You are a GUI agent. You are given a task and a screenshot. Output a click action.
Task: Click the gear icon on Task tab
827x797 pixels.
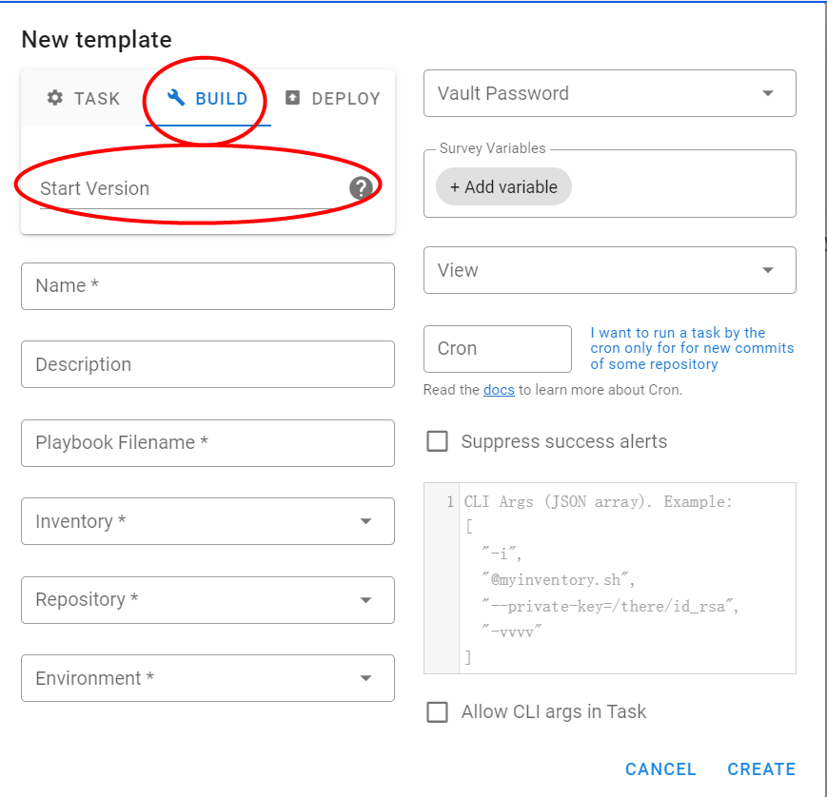55,98
